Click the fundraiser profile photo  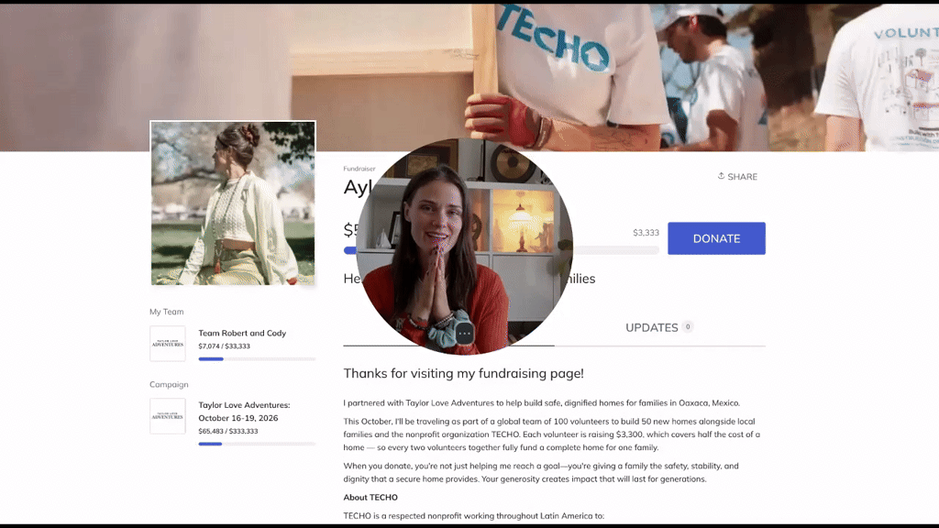point(233,203)
